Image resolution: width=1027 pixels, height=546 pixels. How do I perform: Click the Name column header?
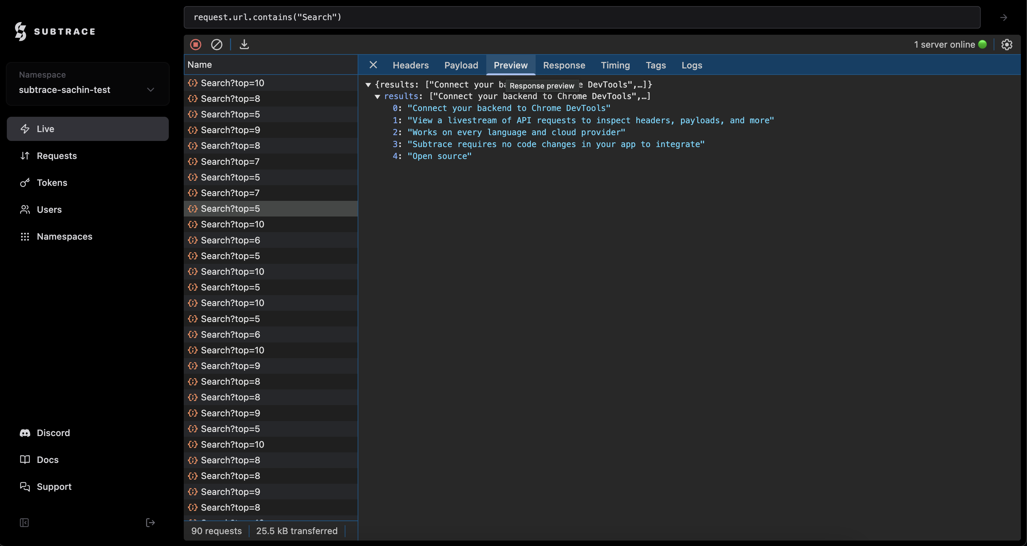click(271, 65)
